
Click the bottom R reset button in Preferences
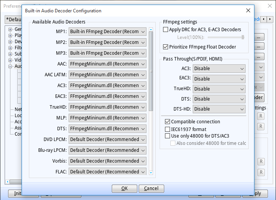(261, 172)
